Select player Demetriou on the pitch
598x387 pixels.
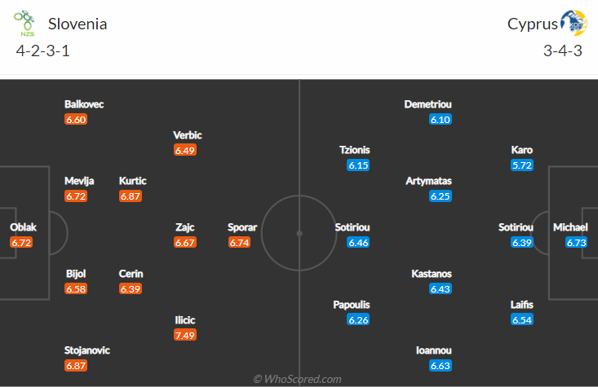pos(428,104)
